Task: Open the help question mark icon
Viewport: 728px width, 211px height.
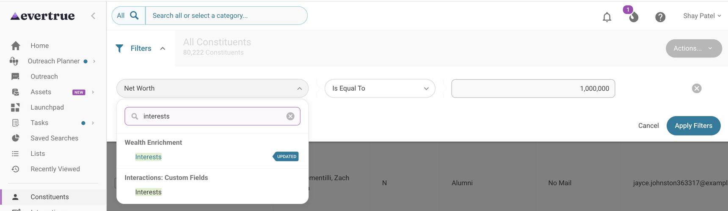Action: 660,17
